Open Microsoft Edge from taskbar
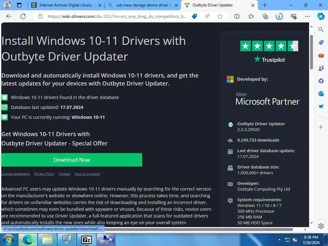The height and width of the screenshot is (246, 328). click(x=28, y=240)
